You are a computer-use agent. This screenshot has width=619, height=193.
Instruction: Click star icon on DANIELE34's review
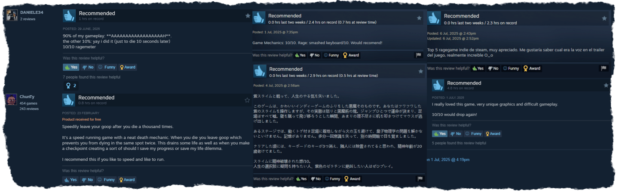(x=248, y=16)
